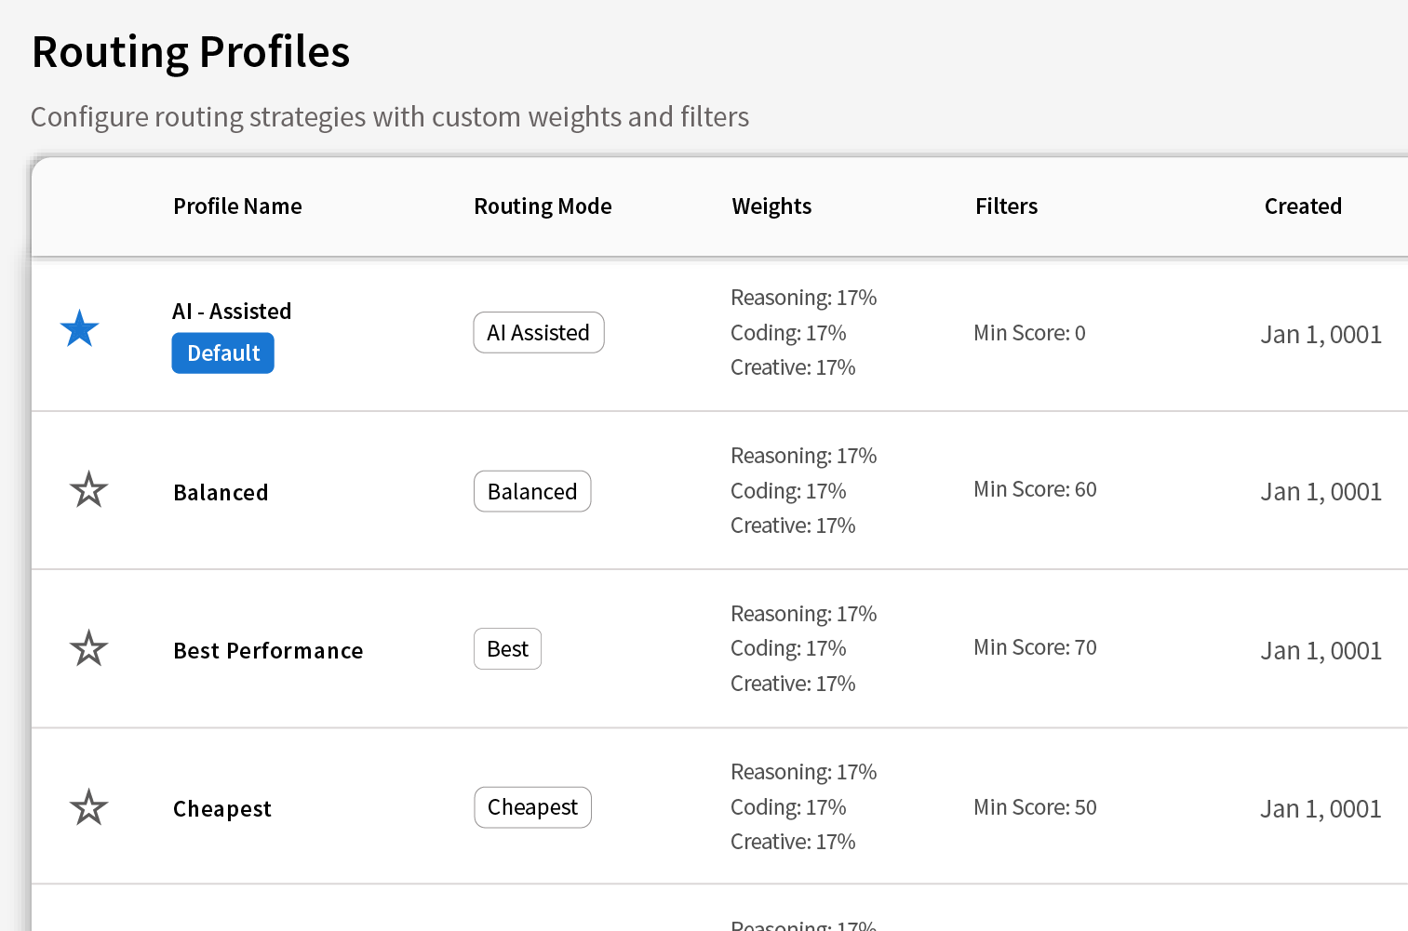Click the Best routing mode chip
Screen dimensions: 1408x931
coord(508,649)
